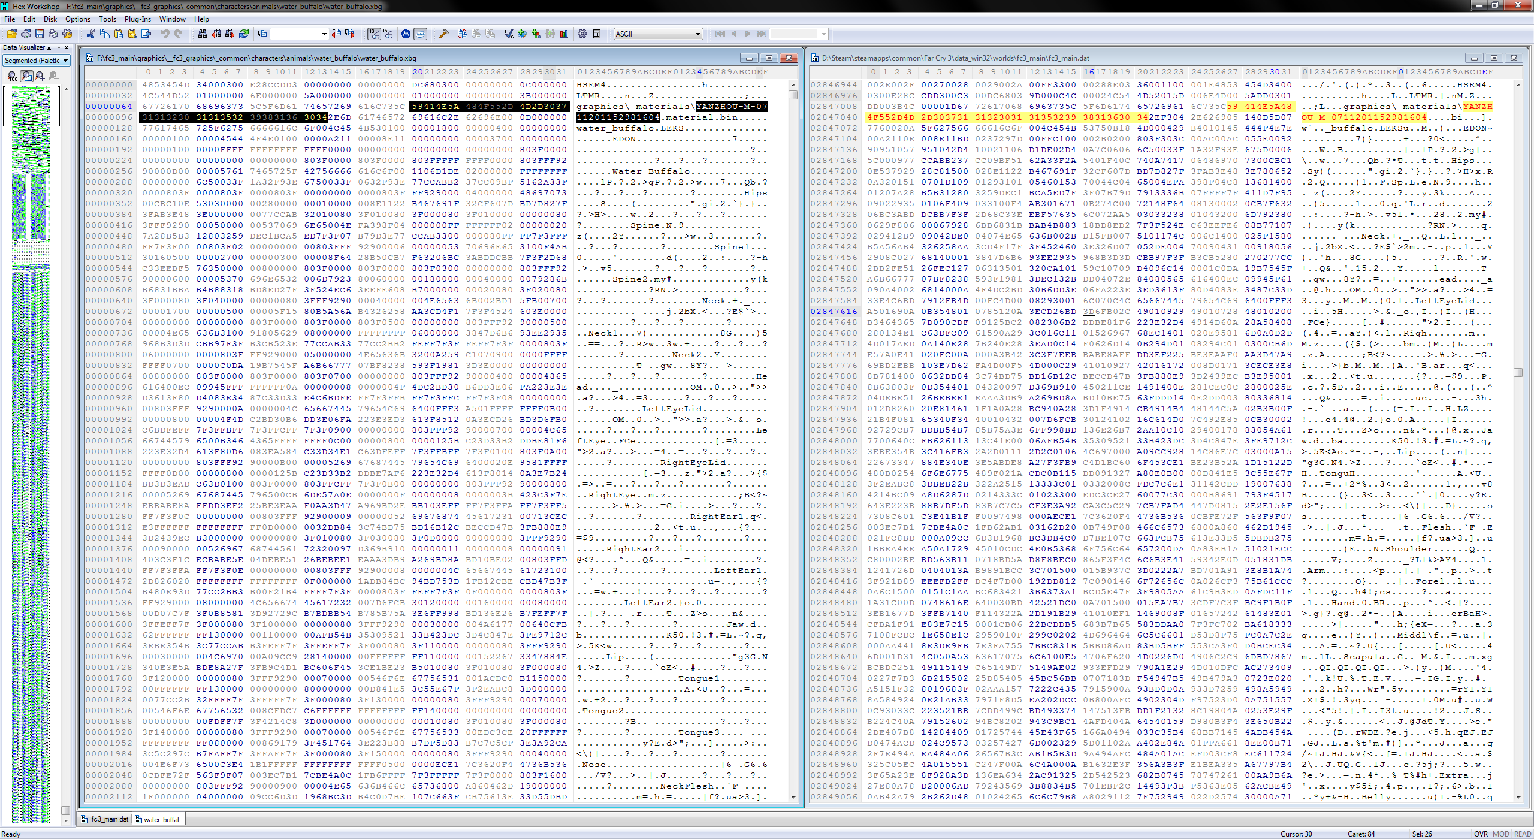Viewport: 1534px width, 839px height.
Task: Enable Intel little-endian byte order
Action: (x=421, y=34)
